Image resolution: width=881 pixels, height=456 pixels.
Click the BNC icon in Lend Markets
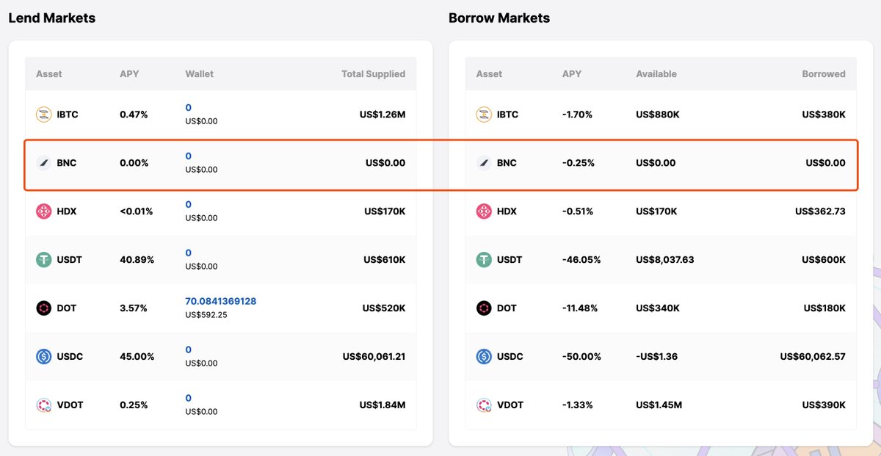[44, 163]
